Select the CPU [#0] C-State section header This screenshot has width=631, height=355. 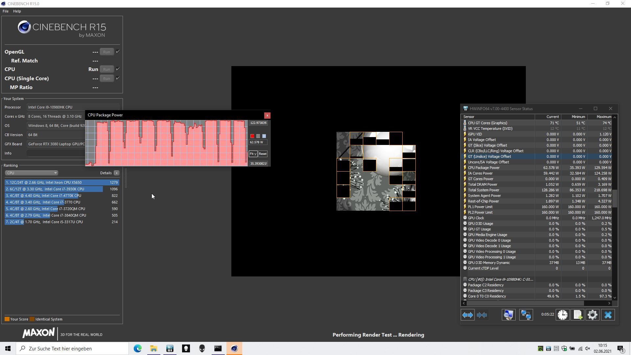click(x=537, y=279)
